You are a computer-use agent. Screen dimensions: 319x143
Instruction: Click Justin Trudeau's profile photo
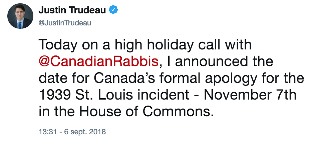click(21, 16)
